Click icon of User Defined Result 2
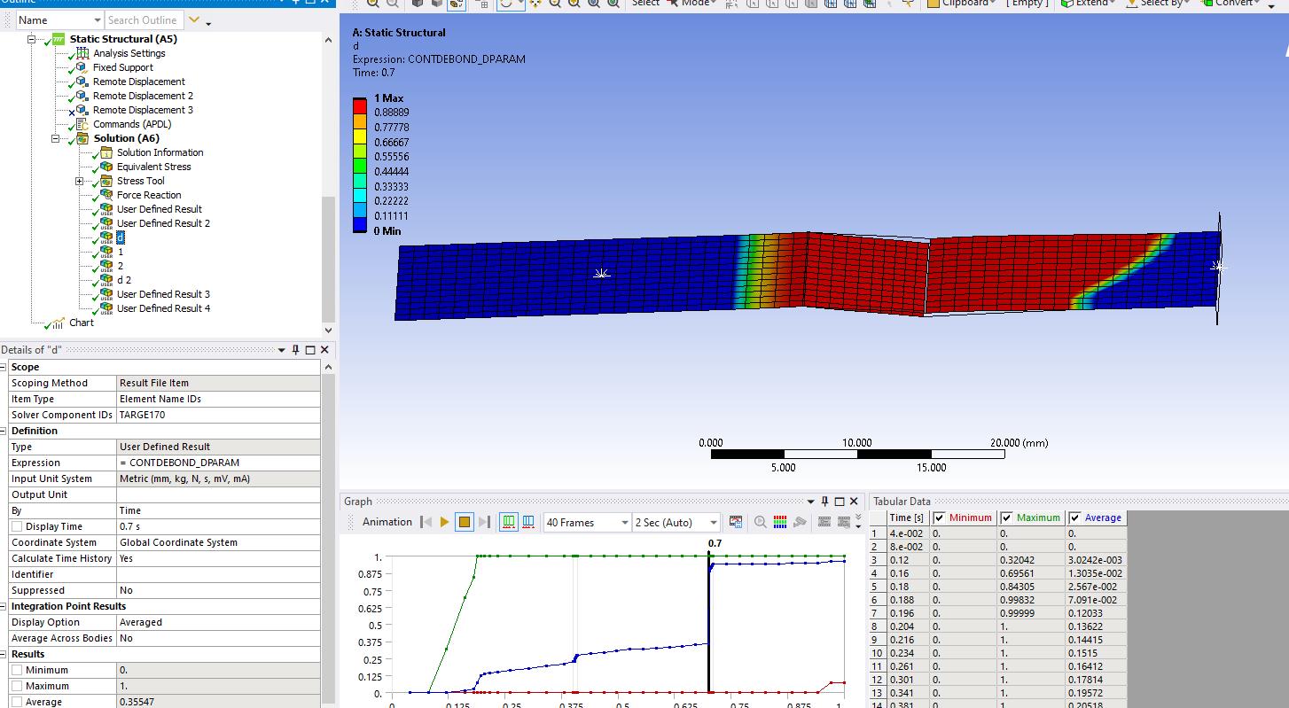1289x708 pixels. point(106,223)
